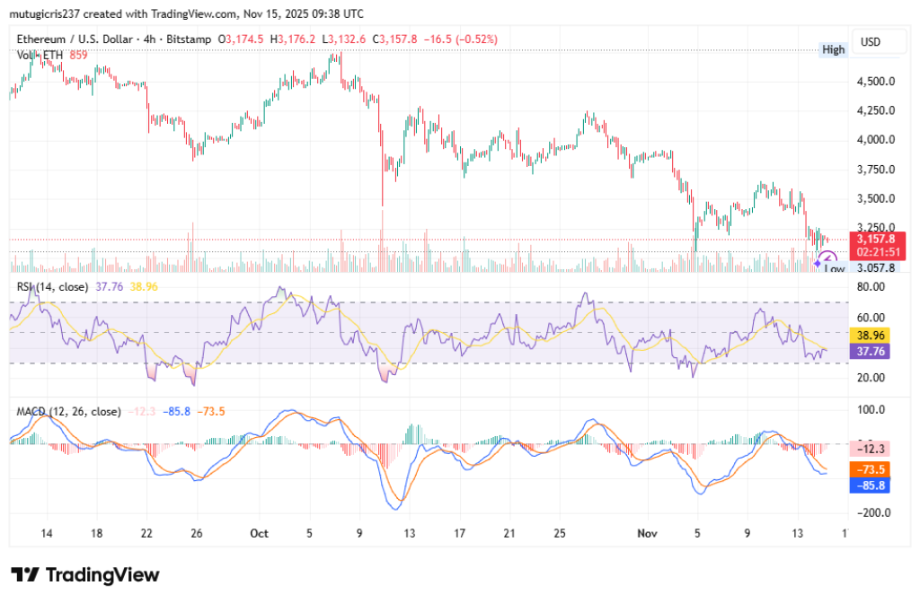The image size is (920, 603).
Task: Open the USD currency selector
Action: [x=870, y=42]
